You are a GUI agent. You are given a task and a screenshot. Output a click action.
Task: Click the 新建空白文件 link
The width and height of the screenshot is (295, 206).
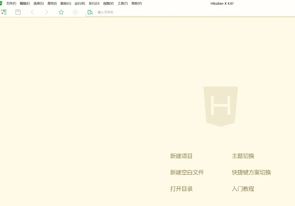click(x=187, y=172)
